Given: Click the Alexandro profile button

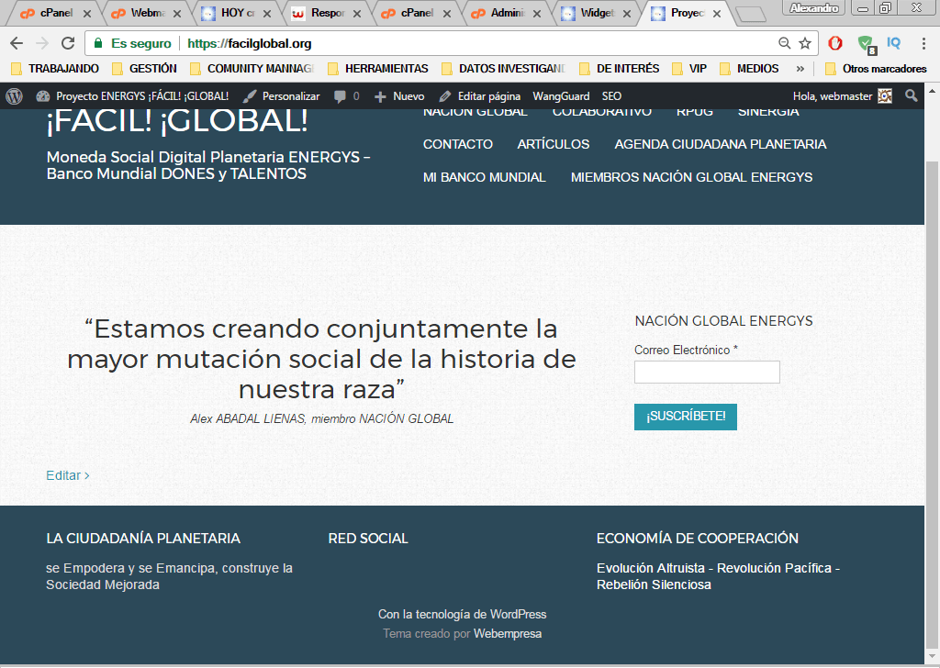Looking at the screenshot, I should coord(813,7).
